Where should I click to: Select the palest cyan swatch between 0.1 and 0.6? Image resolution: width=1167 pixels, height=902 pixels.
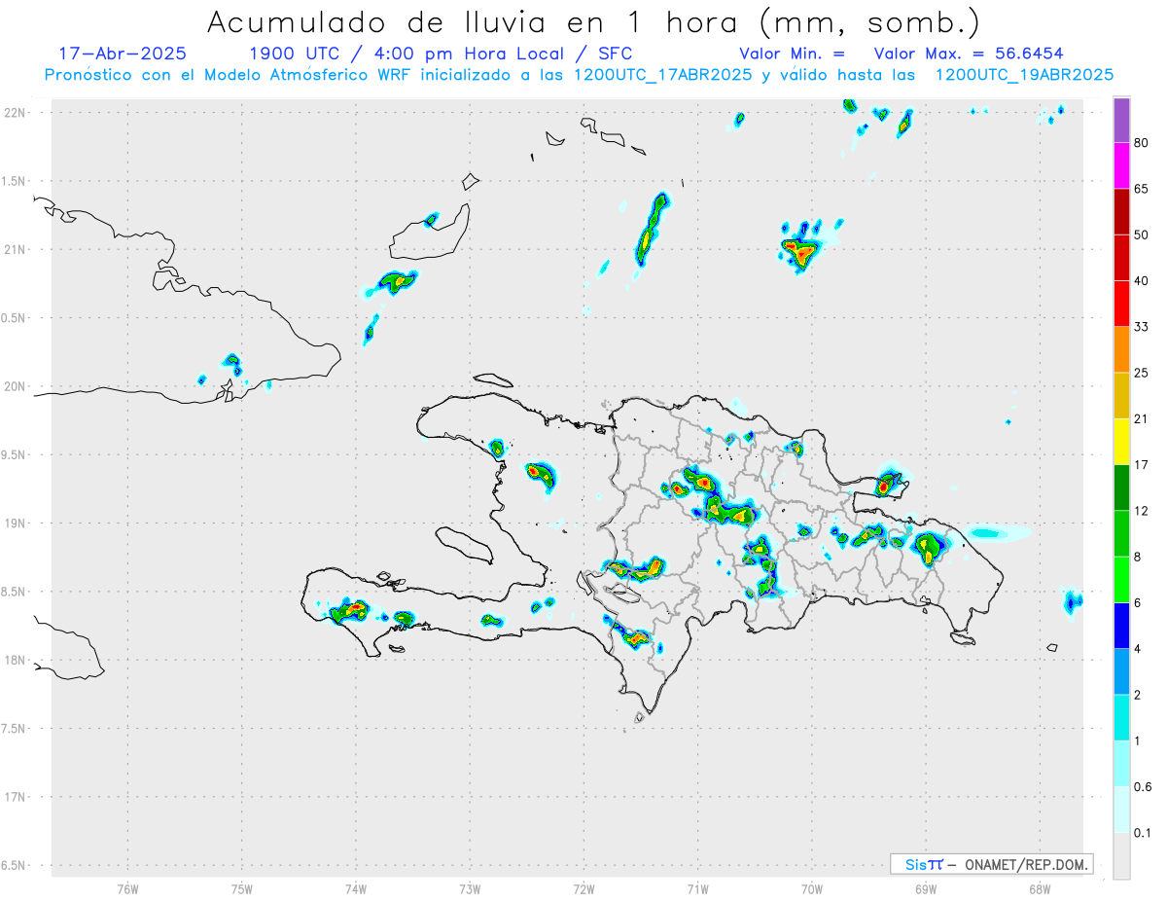(1121, 809)
